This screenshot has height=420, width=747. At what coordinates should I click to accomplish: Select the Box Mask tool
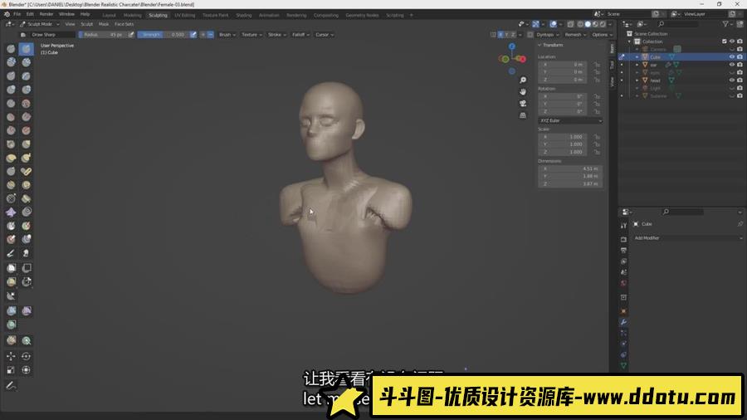(11, 268)
